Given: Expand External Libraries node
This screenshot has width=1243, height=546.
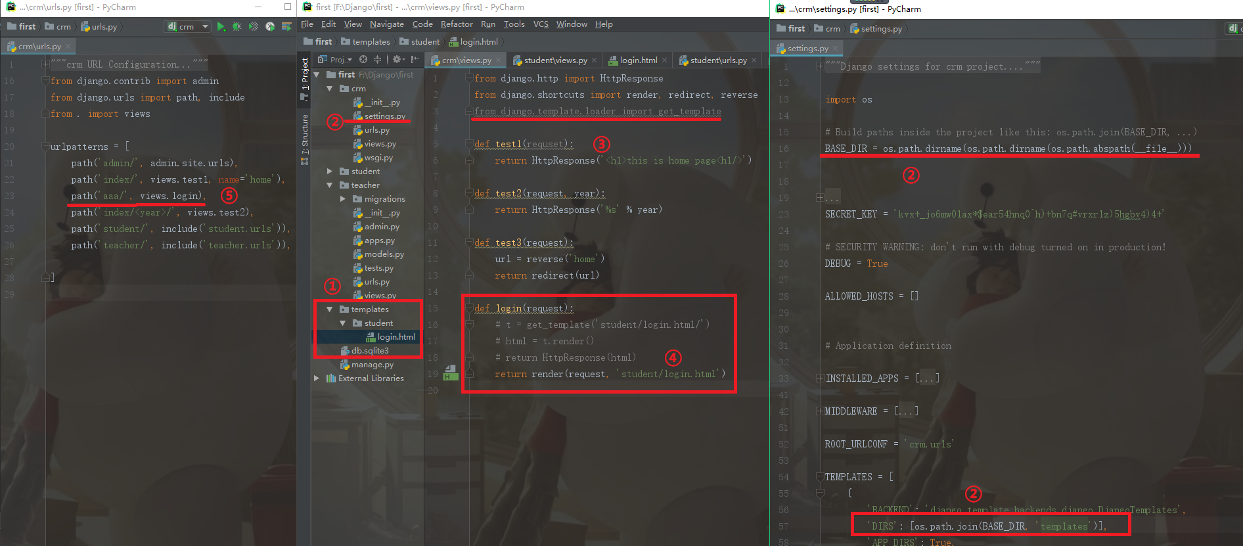Looking at the screenshot, I should (x=317, y=378).
